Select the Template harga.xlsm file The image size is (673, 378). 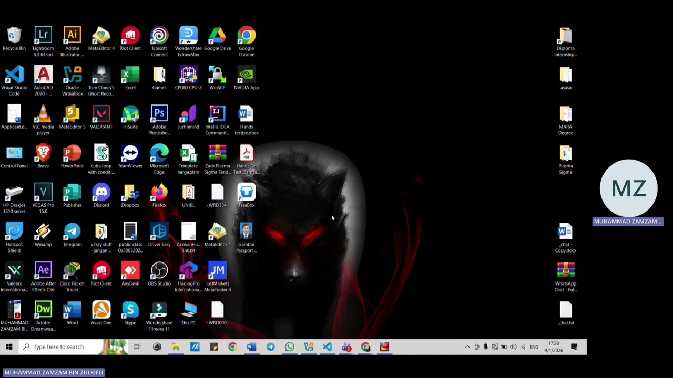188,160
